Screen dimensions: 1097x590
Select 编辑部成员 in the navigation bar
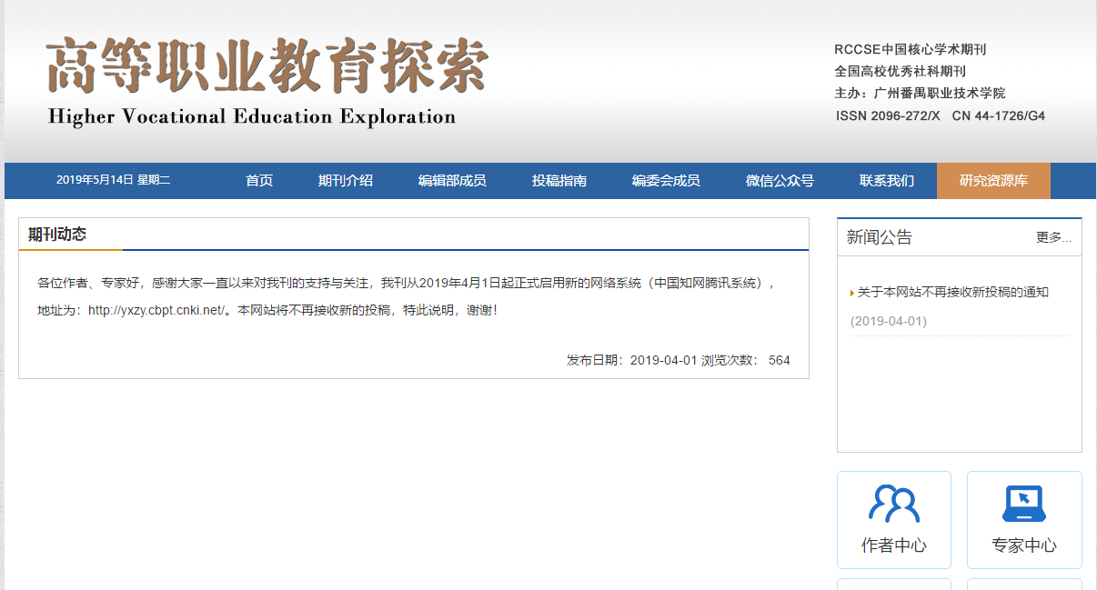tap(452, 181)
